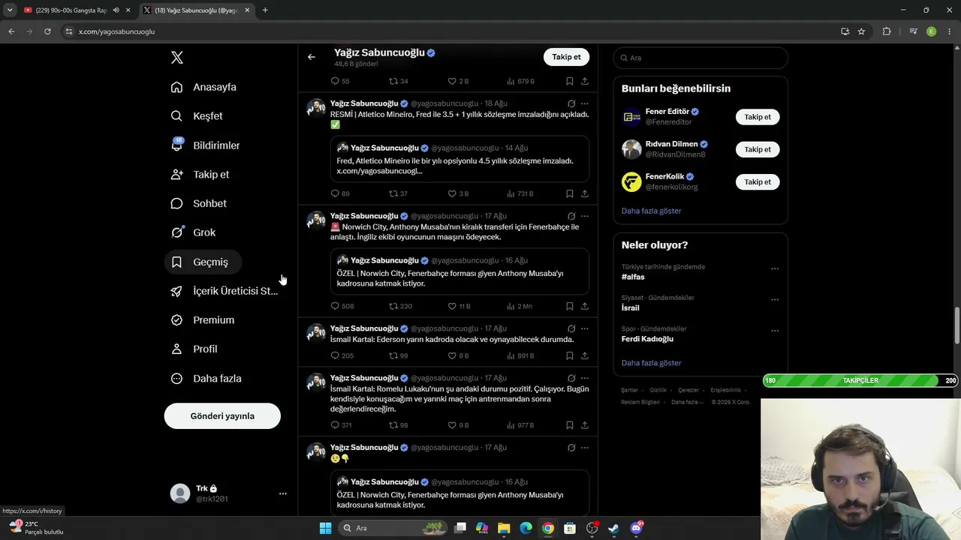Viewport: 961px width, 540px height.
Task: Open Keşfet in the sidebar
Action: pyautogui.click(x=197, y=116)
